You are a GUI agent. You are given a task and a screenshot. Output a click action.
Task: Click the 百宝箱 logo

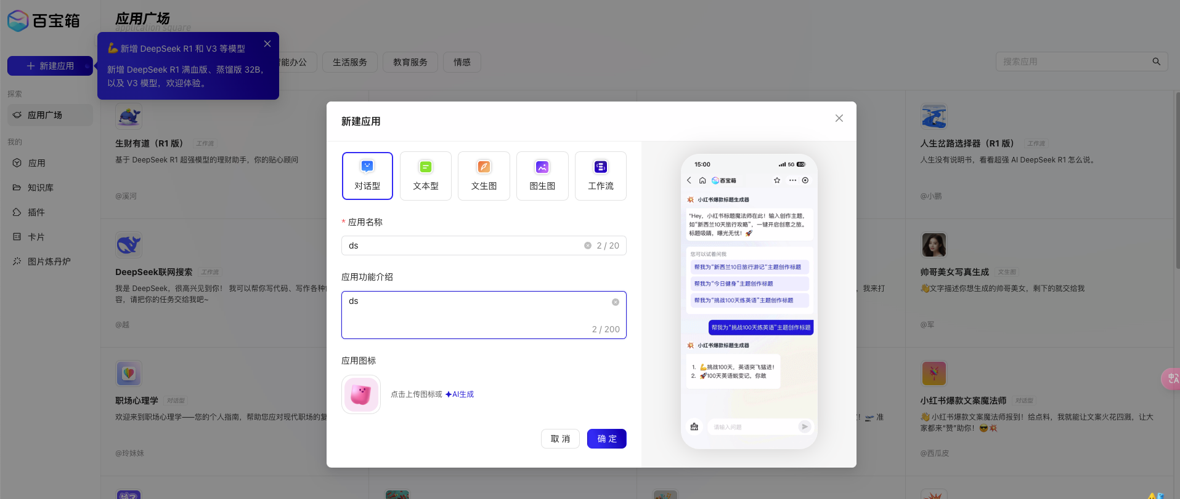(44, 21)
